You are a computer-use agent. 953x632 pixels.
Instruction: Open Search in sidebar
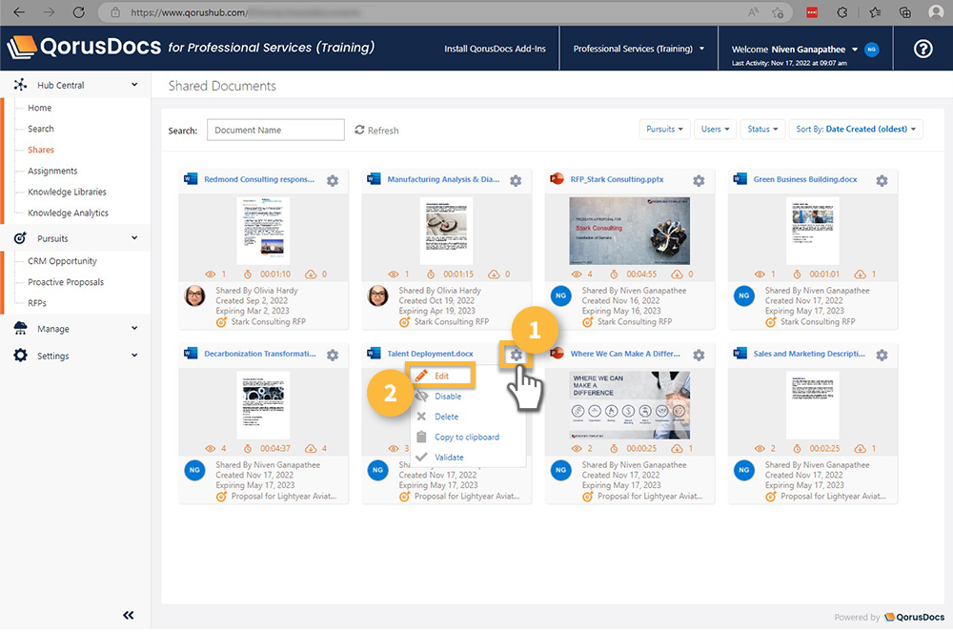[41, 129]
